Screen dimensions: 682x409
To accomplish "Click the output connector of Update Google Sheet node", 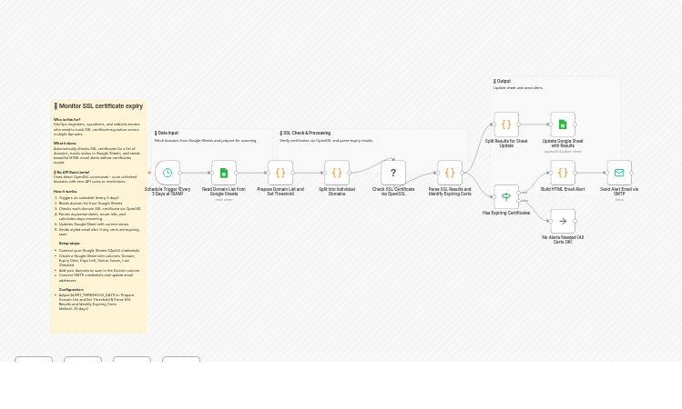I will click(575, 125).
